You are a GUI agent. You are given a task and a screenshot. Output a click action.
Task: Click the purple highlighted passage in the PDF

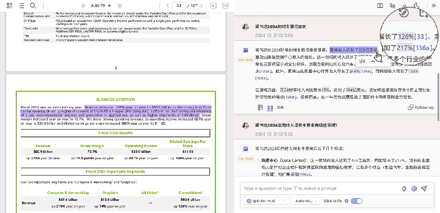tap(116, 111)
